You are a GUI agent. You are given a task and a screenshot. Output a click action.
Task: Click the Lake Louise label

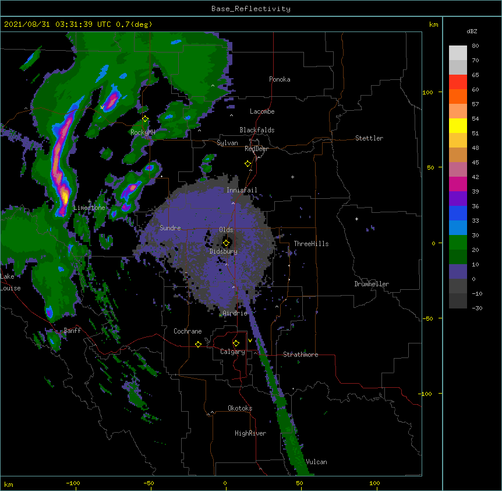pos(10,282)
